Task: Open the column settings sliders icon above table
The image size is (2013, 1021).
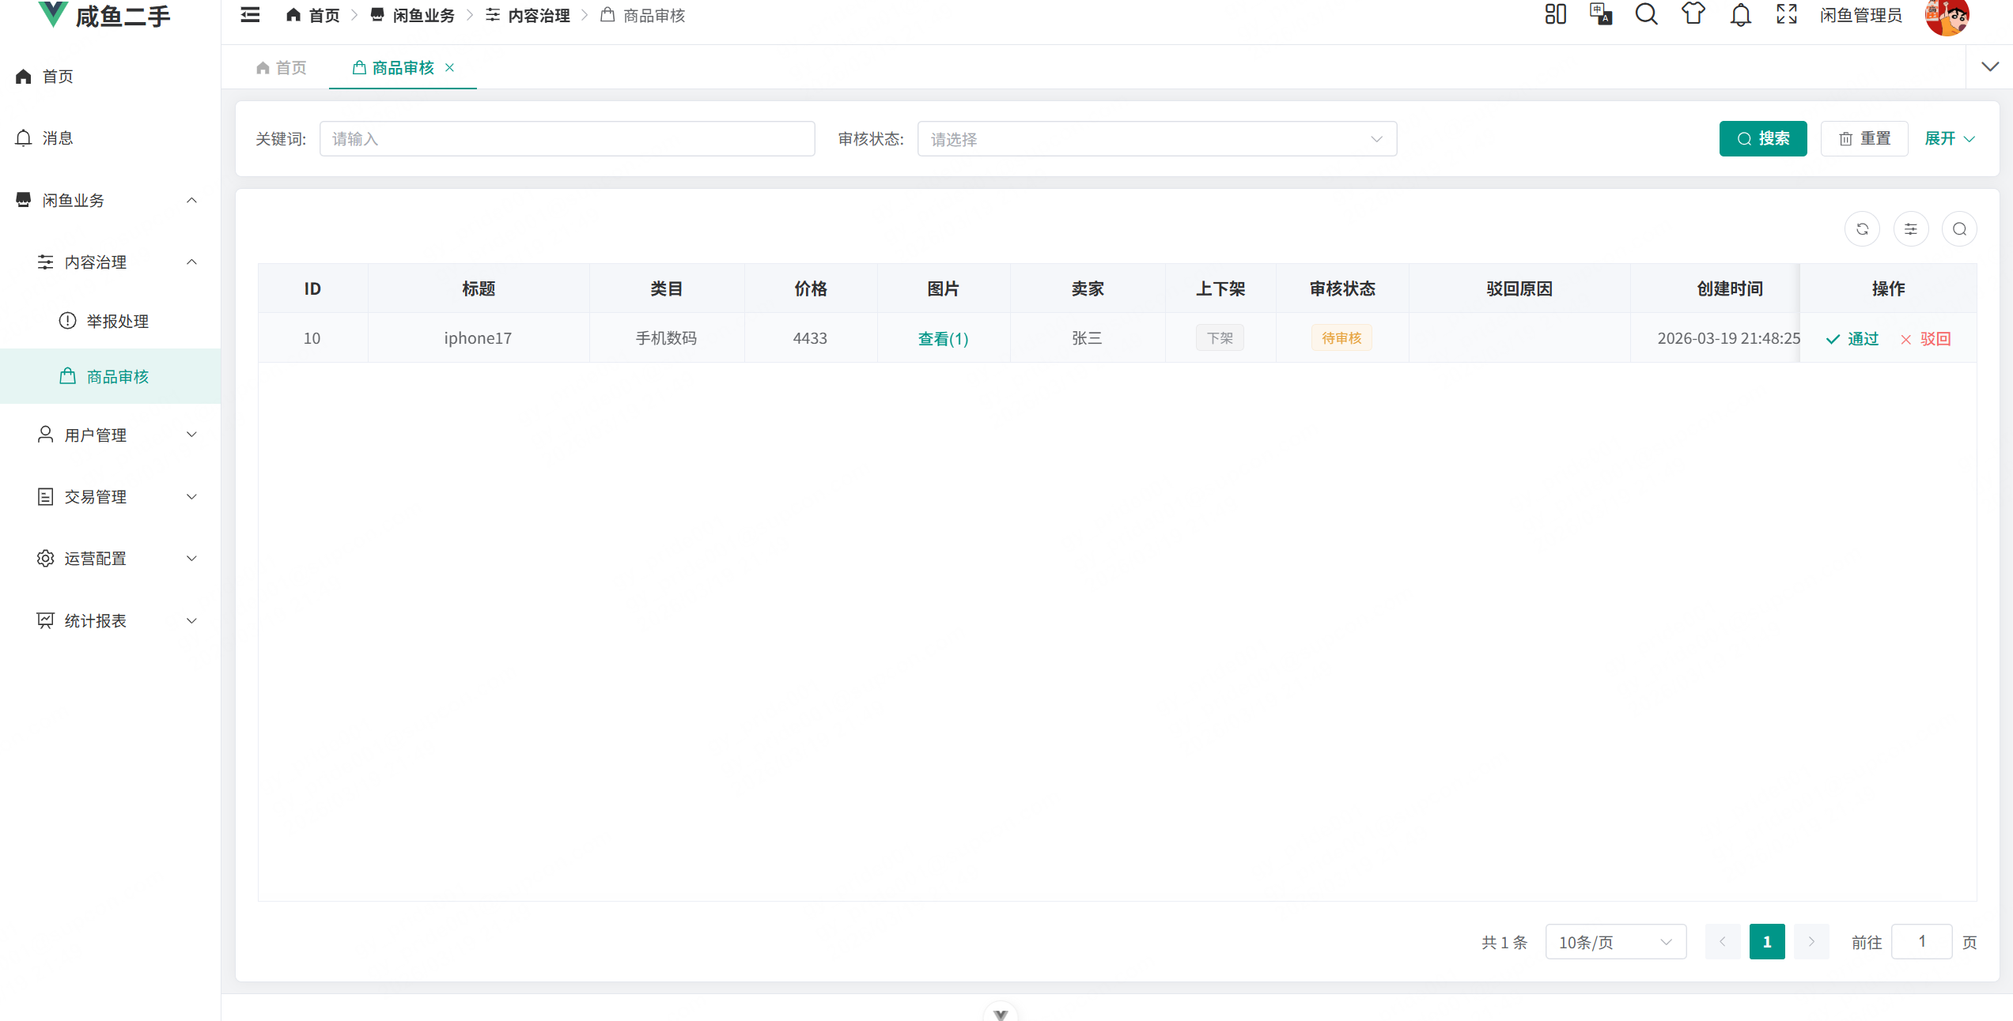Action: coord(1912,228)
